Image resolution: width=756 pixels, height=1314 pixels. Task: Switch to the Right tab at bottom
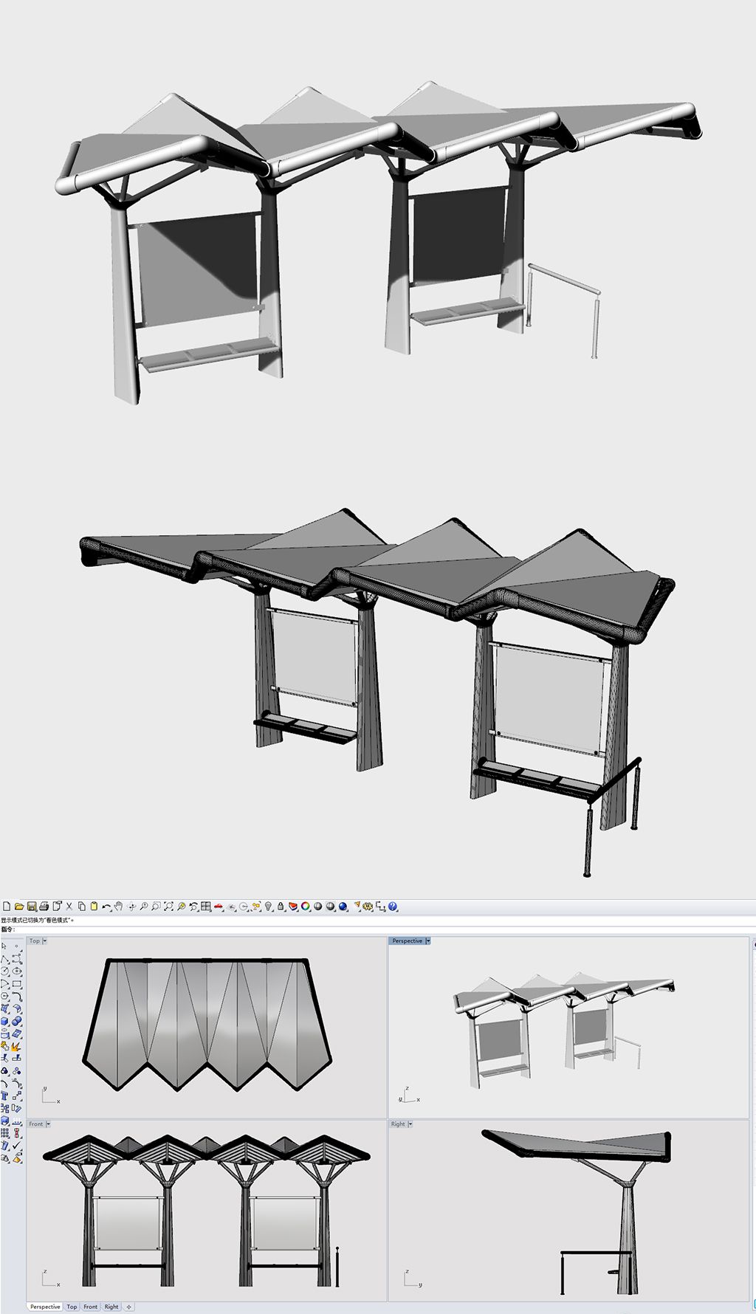click(111, 1307)
